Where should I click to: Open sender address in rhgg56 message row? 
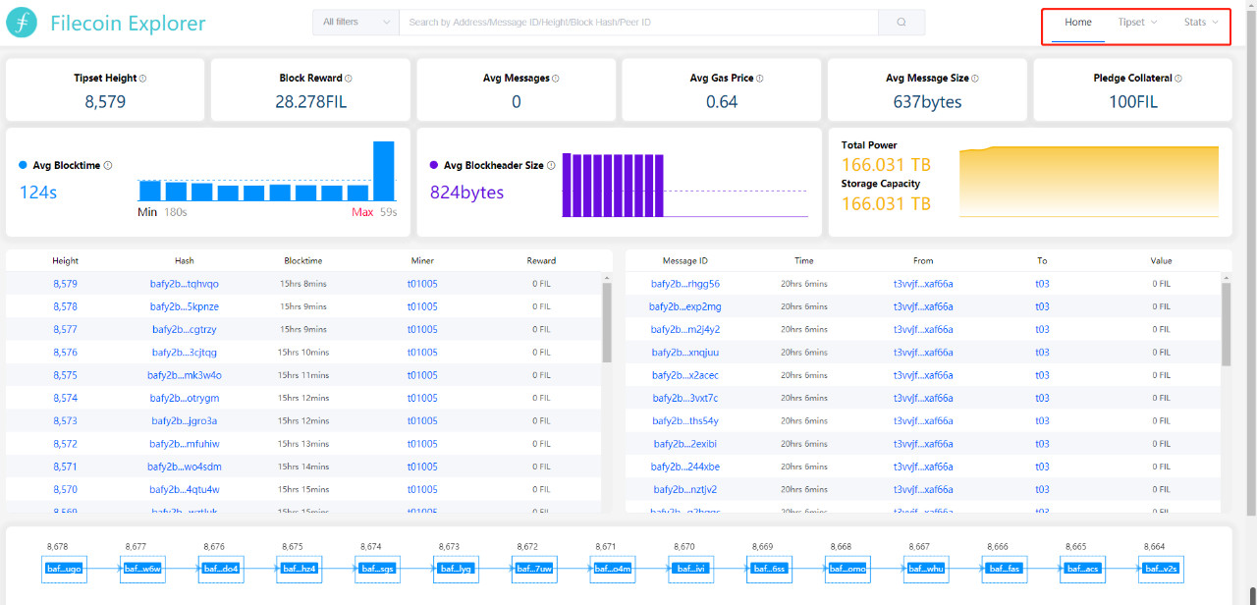pyautogui.click(x=923, y=284)
